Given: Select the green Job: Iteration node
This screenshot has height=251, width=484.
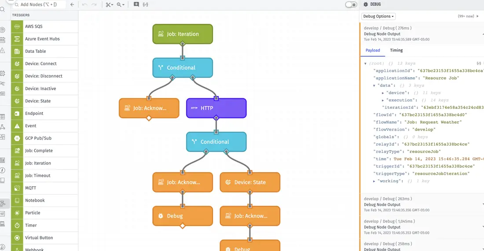Looking at the screenshot, I should click(183, 34).
